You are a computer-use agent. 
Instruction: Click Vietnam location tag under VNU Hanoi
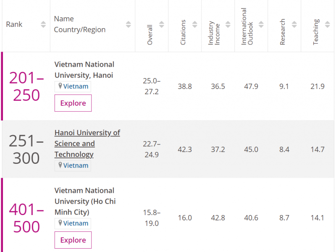pyautogui.click(x=73, y=87)
